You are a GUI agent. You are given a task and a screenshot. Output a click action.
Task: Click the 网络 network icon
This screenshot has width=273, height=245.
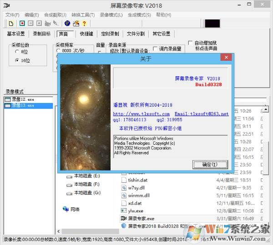click(x=66, y=209)
